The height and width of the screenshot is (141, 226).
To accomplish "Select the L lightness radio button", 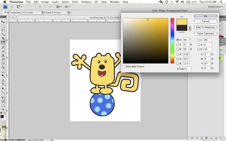I will [199, 40].
